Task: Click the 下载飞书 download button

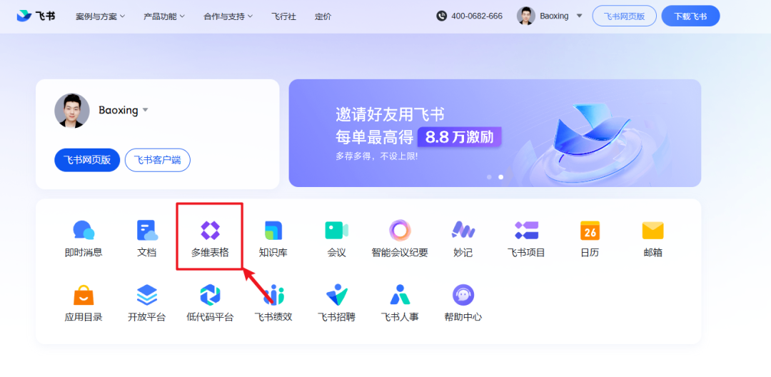Action: click(690, 16)
